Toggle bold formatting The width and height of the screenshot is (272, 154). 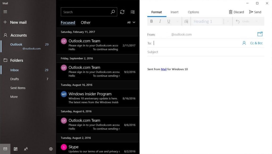pyautogui.click(x=151, y=21)
